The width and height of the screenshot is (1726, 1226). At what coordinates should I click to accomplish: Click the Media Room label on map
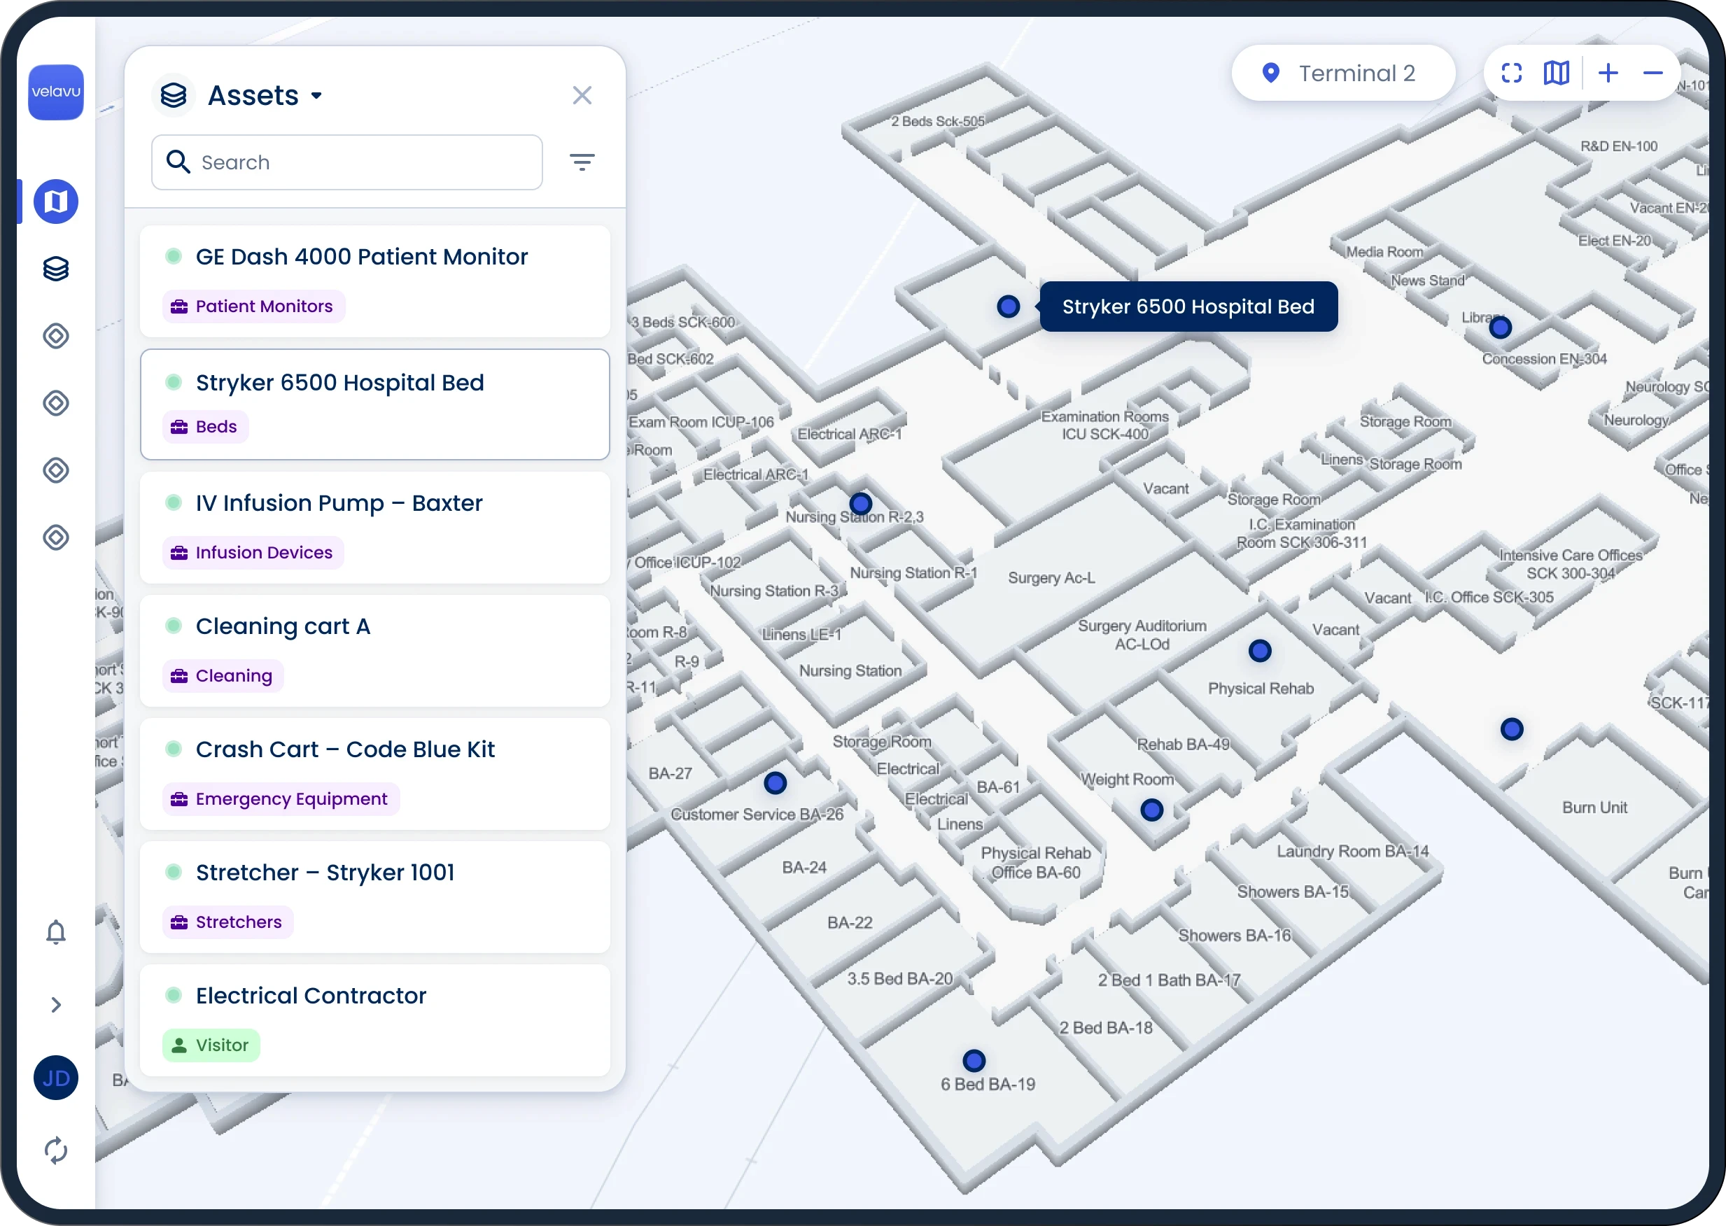click(1384, 252)
